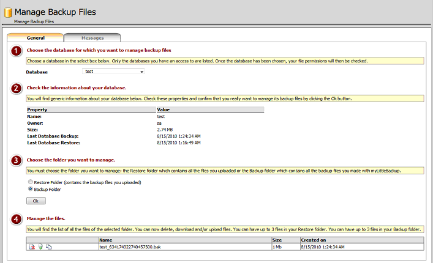Click the Last Database Restore property label
The image size is (433, 263).
53,143
